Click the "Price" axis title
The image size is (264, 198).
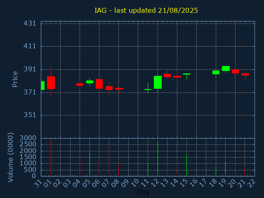click(15, 79)
